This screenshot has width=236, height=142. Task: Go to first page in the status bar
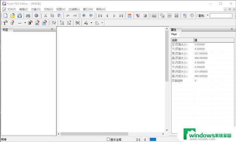138,139
